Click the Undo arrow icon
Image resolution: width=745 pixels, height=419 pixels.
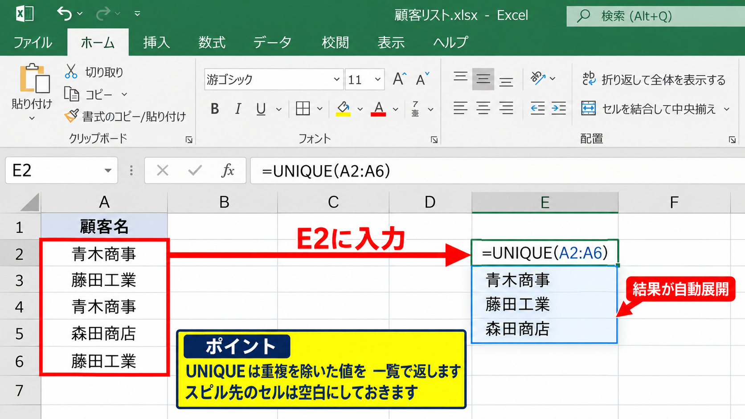point(65,14)
